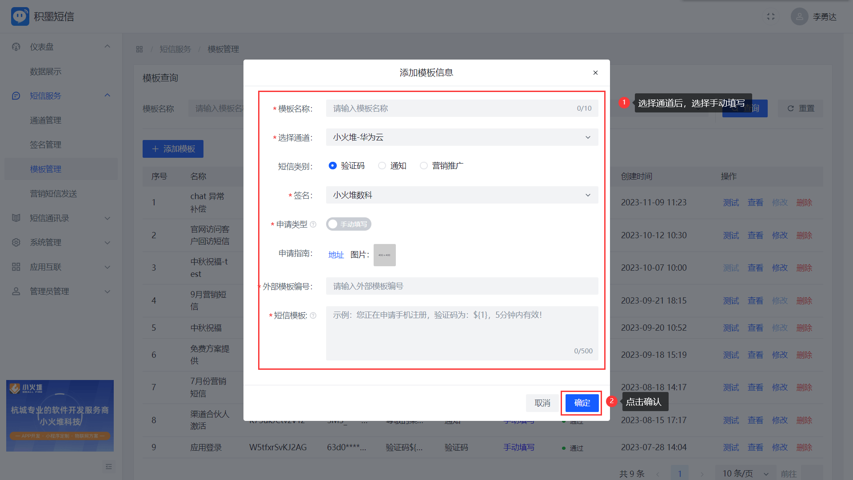
Task: Open 通道管理 in sidebar
Action: click(x=45, y=120)
